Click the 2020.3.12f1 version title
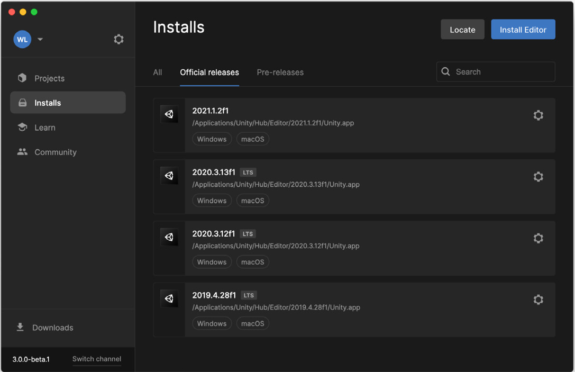Screen dimensions: 575x372 click(213, 234)
